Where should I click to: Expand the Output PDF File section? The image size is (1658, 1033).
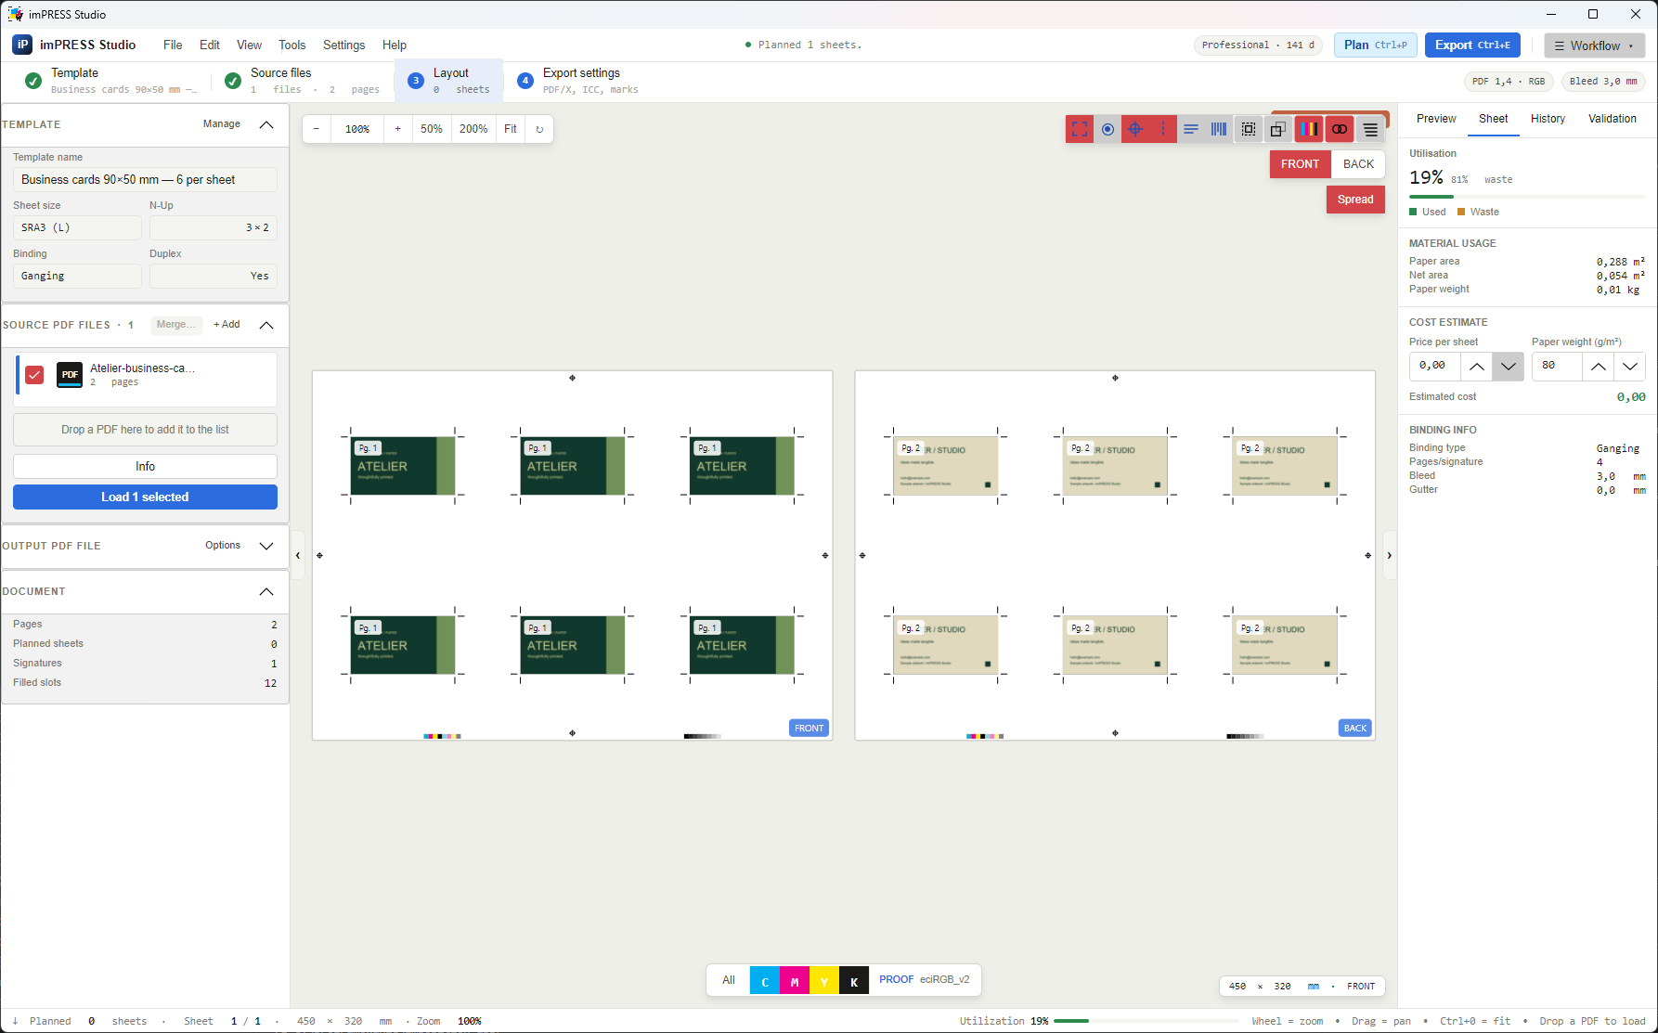tap(266, 546)
